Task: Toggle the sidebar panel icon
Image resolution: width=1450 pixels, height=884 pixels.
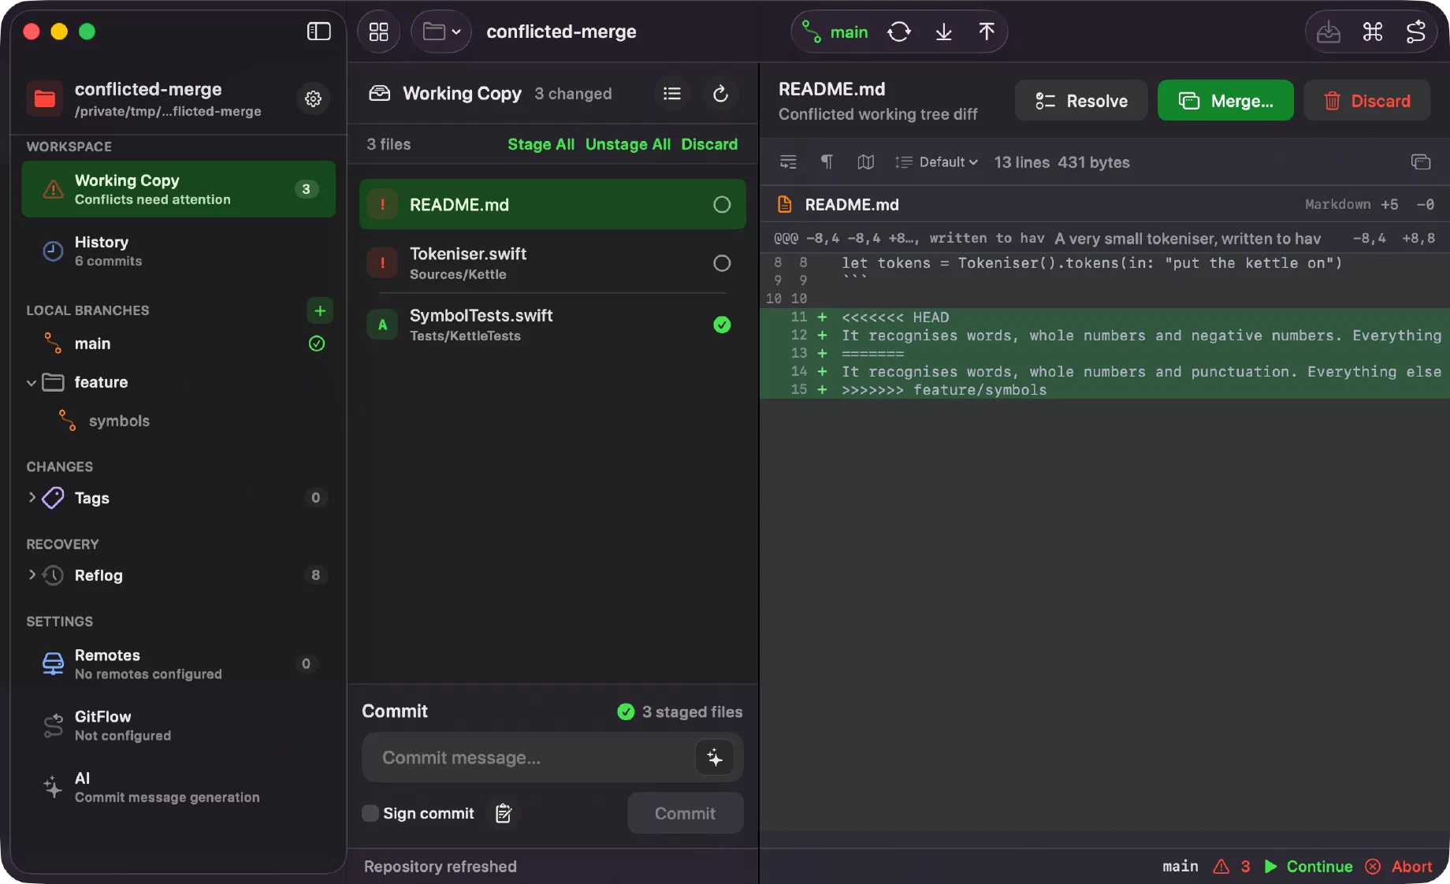Action: pyautogui.click(x=318, y=32)
